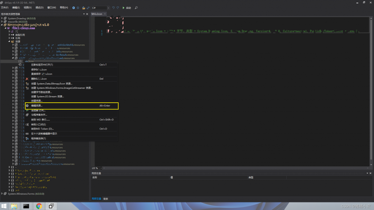Click the editor vertical scrollbar

pos(371,91)
